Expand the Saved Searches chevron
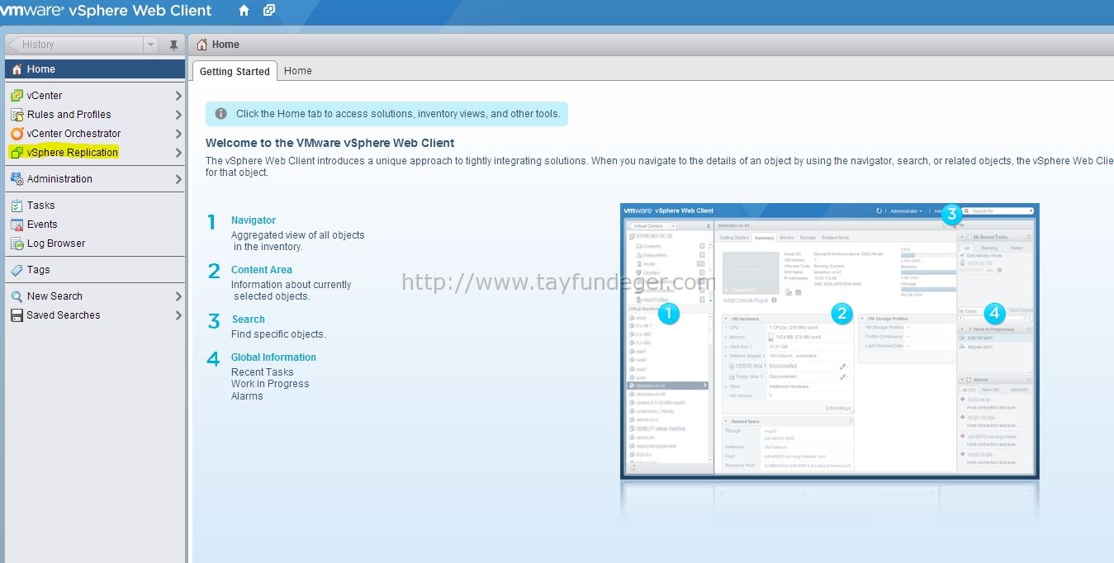The height and width of the screenshot is (563, 1114). click(x=178, y=315)
